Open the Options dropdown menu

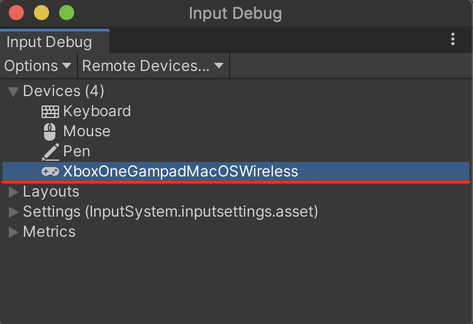[x=38, y=66]
